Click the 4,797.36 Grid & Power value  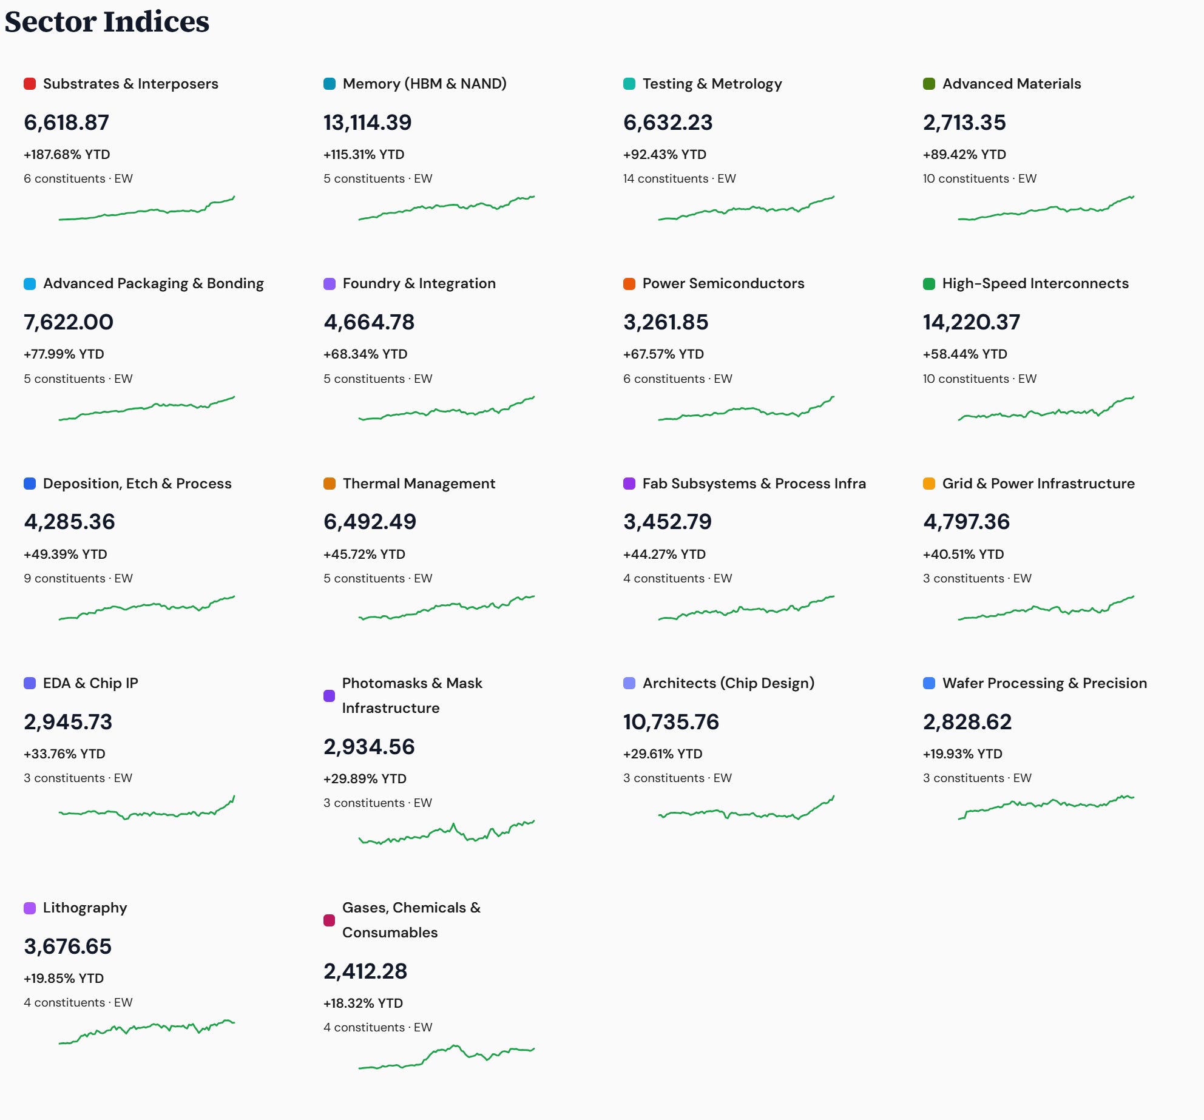click(x=966, y=522)
